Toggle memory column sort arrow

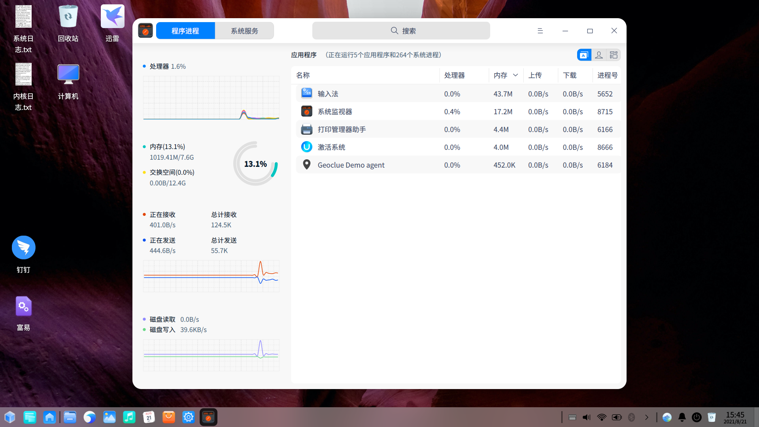tap(515, 75)
